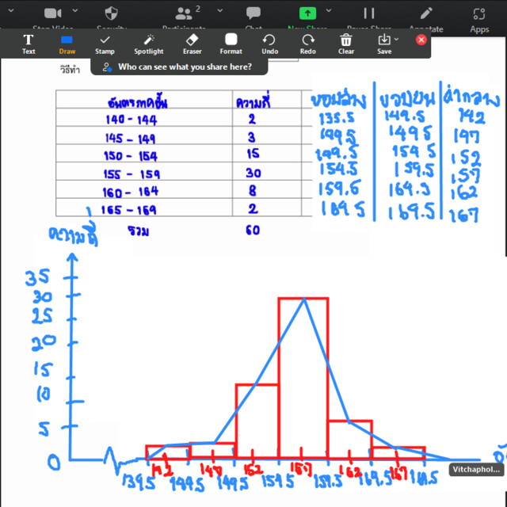Expand the Save dropdown arrow
Screen dimensions: 507x507
(397, 40)
